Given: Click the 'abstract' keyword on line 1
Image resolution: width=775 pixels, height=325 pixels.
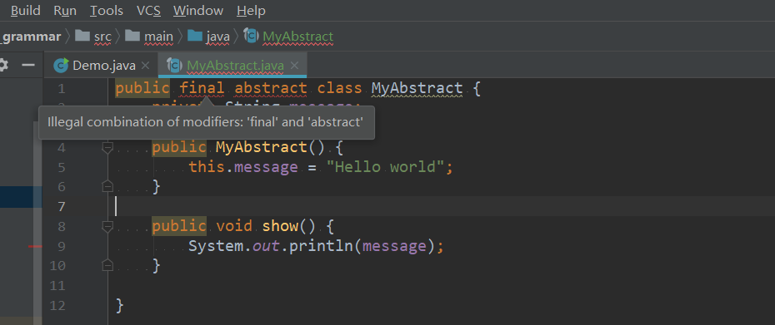Looking at the screenshot, I should tap(271, 88).
